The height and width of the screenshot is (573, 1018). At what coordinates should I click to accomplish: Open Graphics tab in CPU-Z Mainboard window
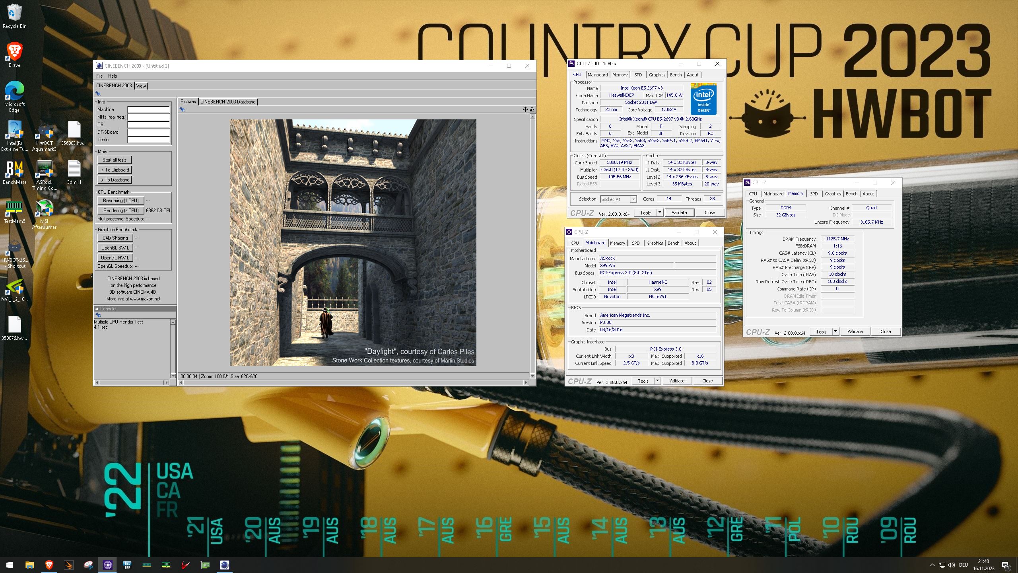click(x=655, y=243)
